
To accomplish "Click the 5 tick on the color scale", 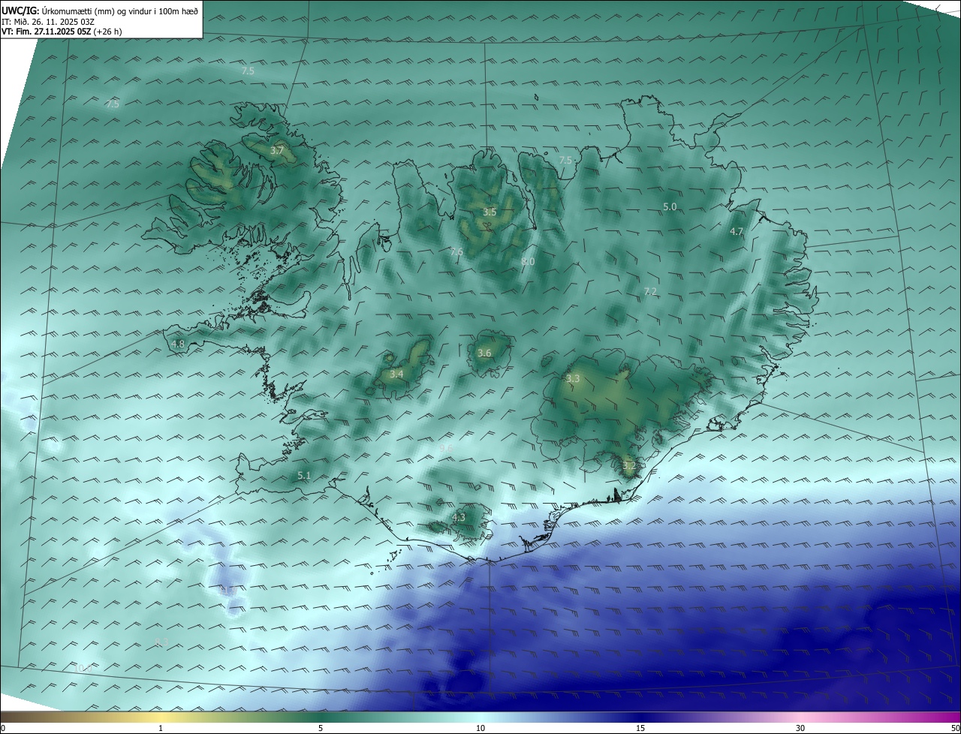I will [321, 729].
